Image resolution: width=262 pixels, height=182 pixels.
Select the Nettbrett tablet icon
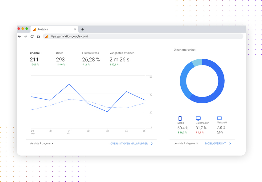219,117
